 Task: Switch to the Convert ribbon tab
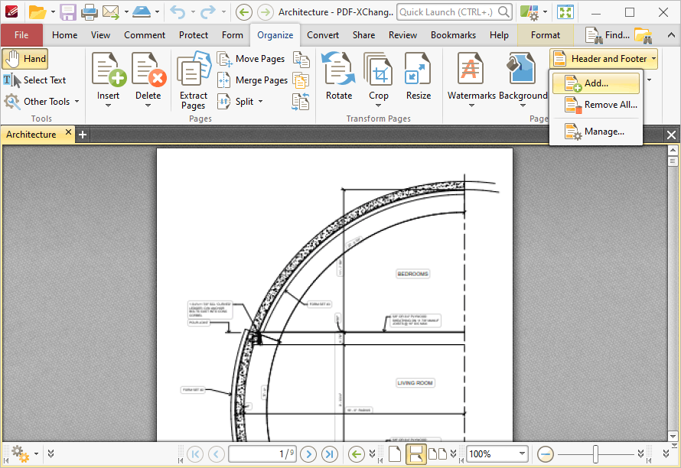[x=322, y=34]
